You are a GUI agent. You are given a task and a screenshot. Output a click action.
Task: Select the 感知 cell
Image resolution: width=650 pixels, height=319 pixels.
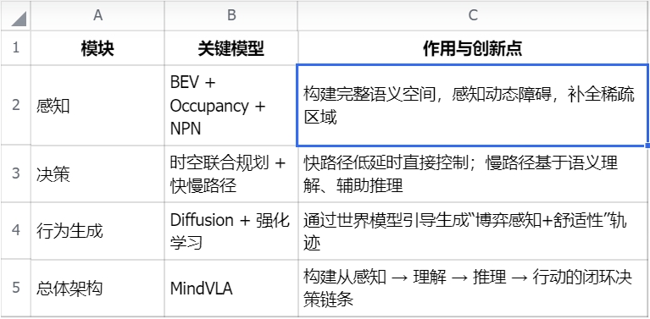(x=97, y=105)
